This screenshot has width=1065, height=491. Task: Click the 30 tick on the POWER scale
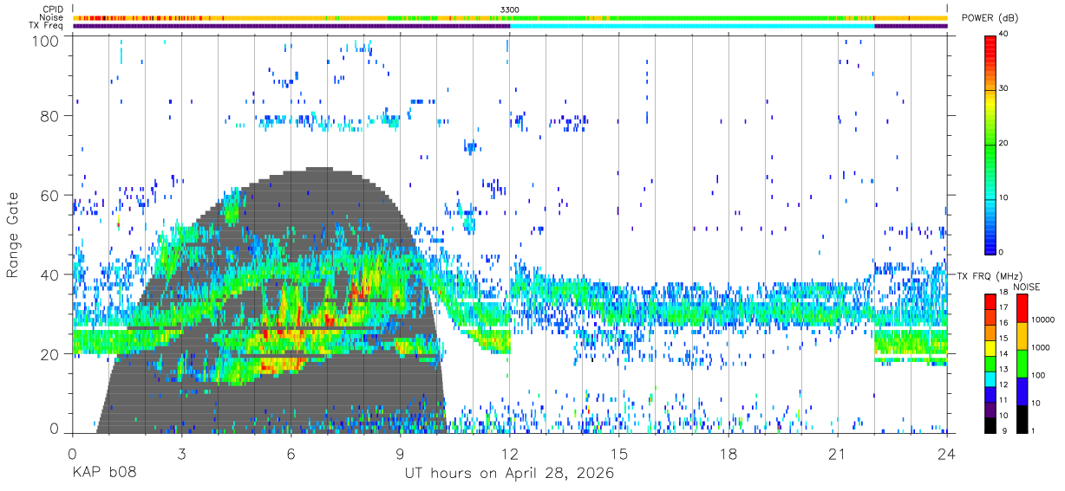[1004, 89]
